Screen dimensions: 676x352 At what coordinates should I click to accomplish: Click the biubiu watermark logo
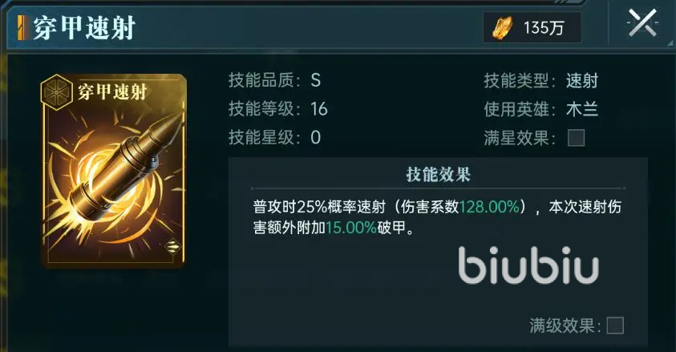click(528, 265)
